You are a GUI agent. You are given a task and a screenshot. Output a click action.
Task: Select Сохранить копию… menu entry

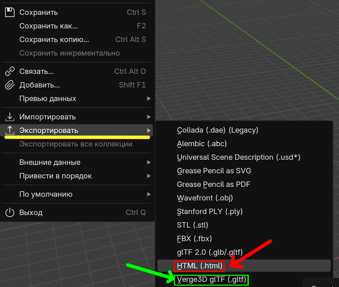click(x=76, y=40)
